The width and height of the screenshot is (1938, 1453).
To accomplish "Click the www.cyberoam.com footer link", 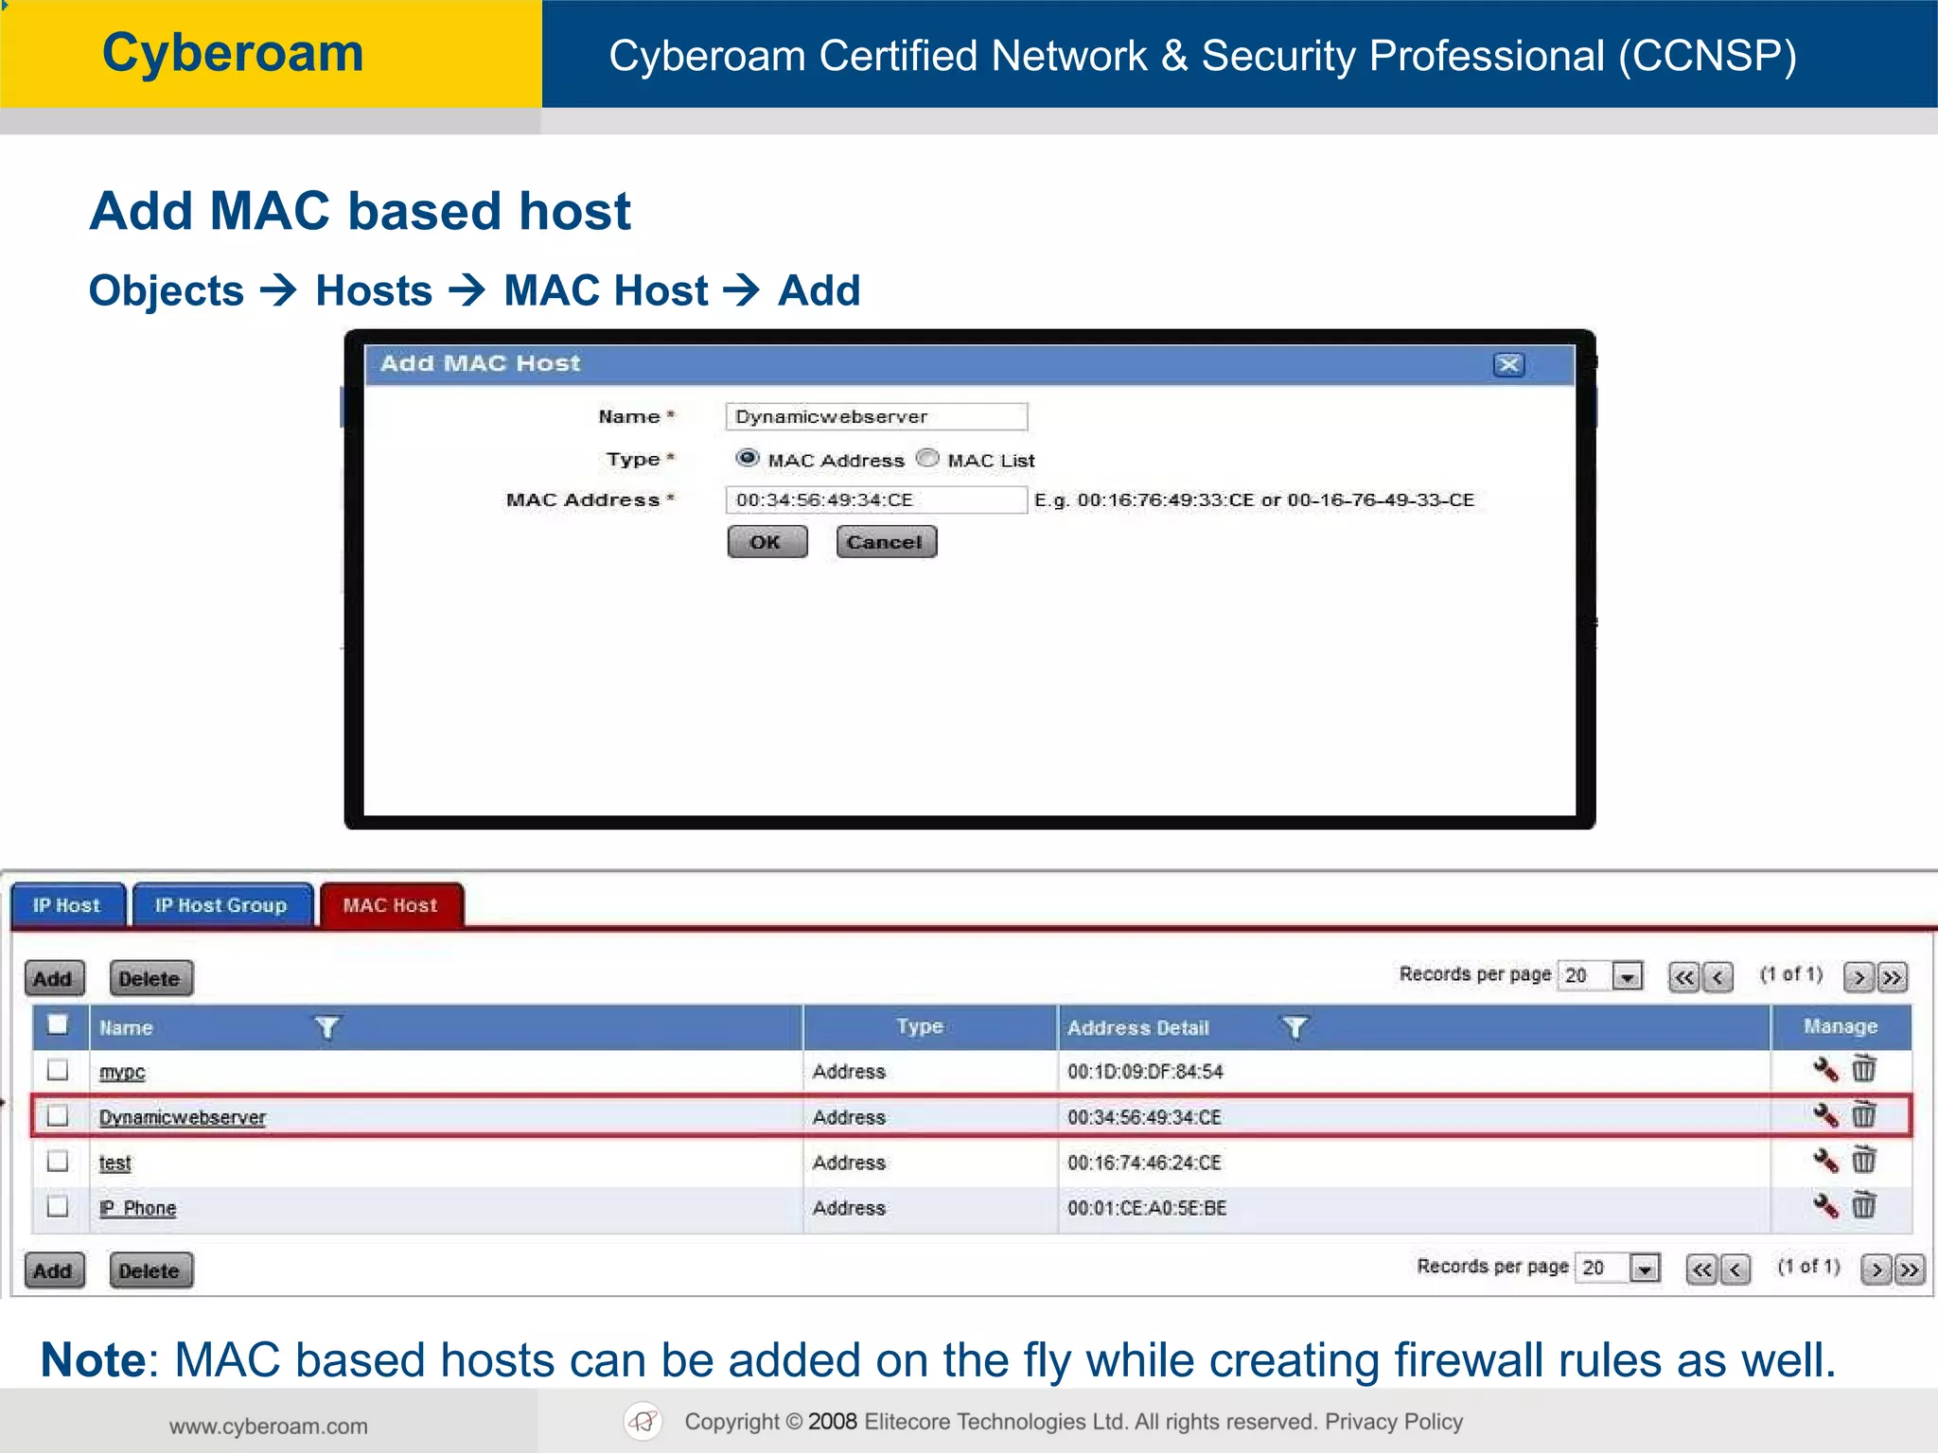I will pos(269,1427).
